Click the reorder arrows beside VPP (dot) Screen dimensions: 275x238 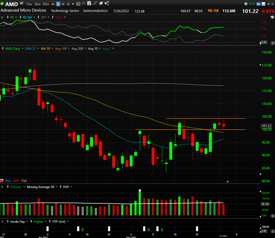pyautogui.click(x=50, y=221)
